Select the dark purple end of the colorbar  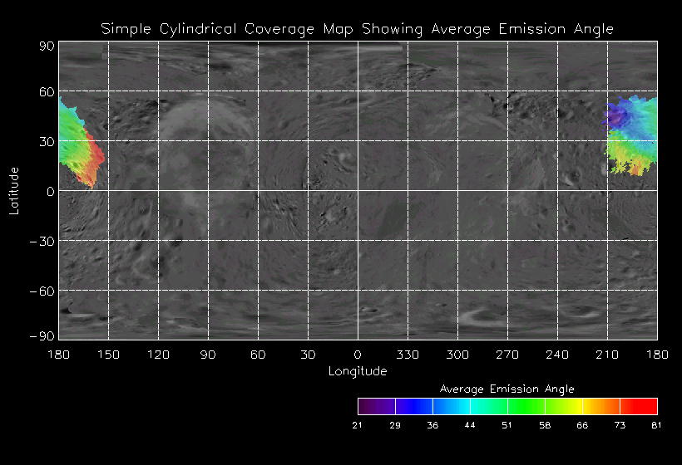coord(370,406)
